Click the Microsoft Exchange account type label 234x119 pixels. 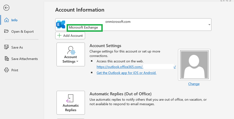pos(83,28)
